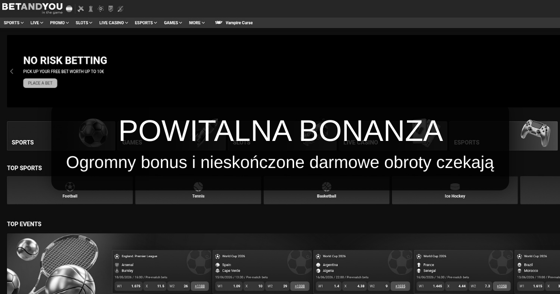
Task: Open the LIVE CASINO dropdown
Action: [x=113, y=23]
